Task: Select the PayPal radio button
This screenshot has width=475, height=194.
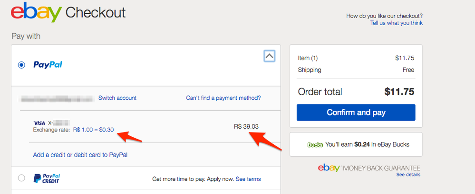Action: point(21,65)
